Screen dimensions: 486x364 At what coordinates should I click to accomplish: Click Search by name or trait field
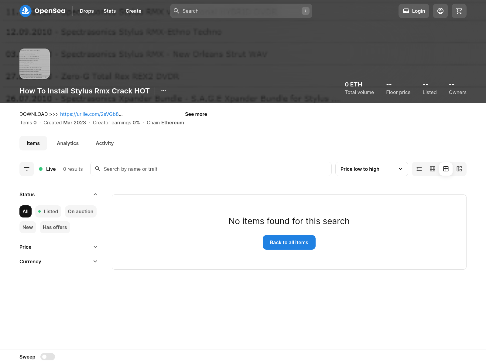211,169
